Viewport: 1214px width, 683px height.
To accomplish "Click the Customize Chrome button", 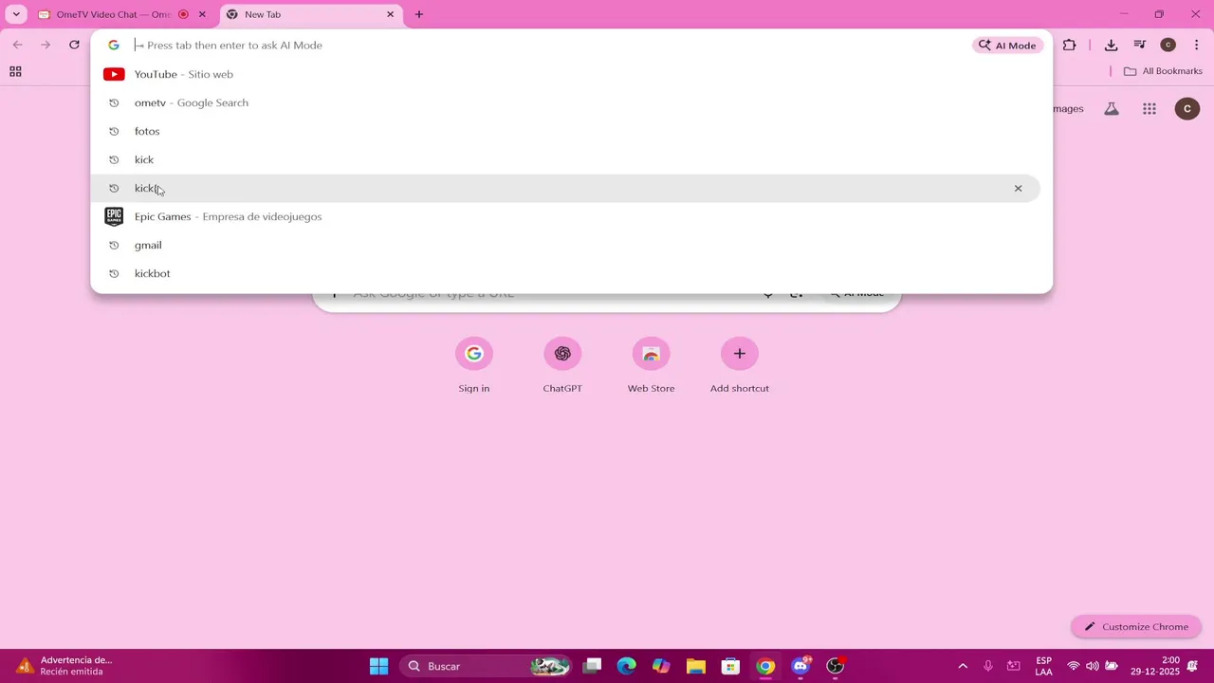I will click(1136, 626).
